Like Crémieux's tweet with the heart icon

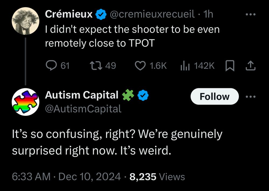[140, 66]
